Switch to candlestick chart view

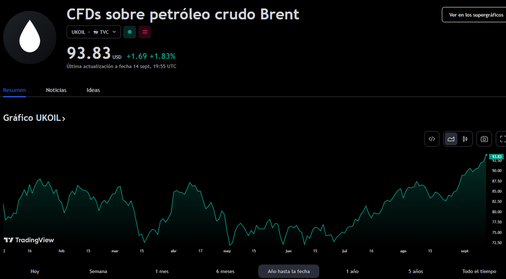[x=465, y=139]
